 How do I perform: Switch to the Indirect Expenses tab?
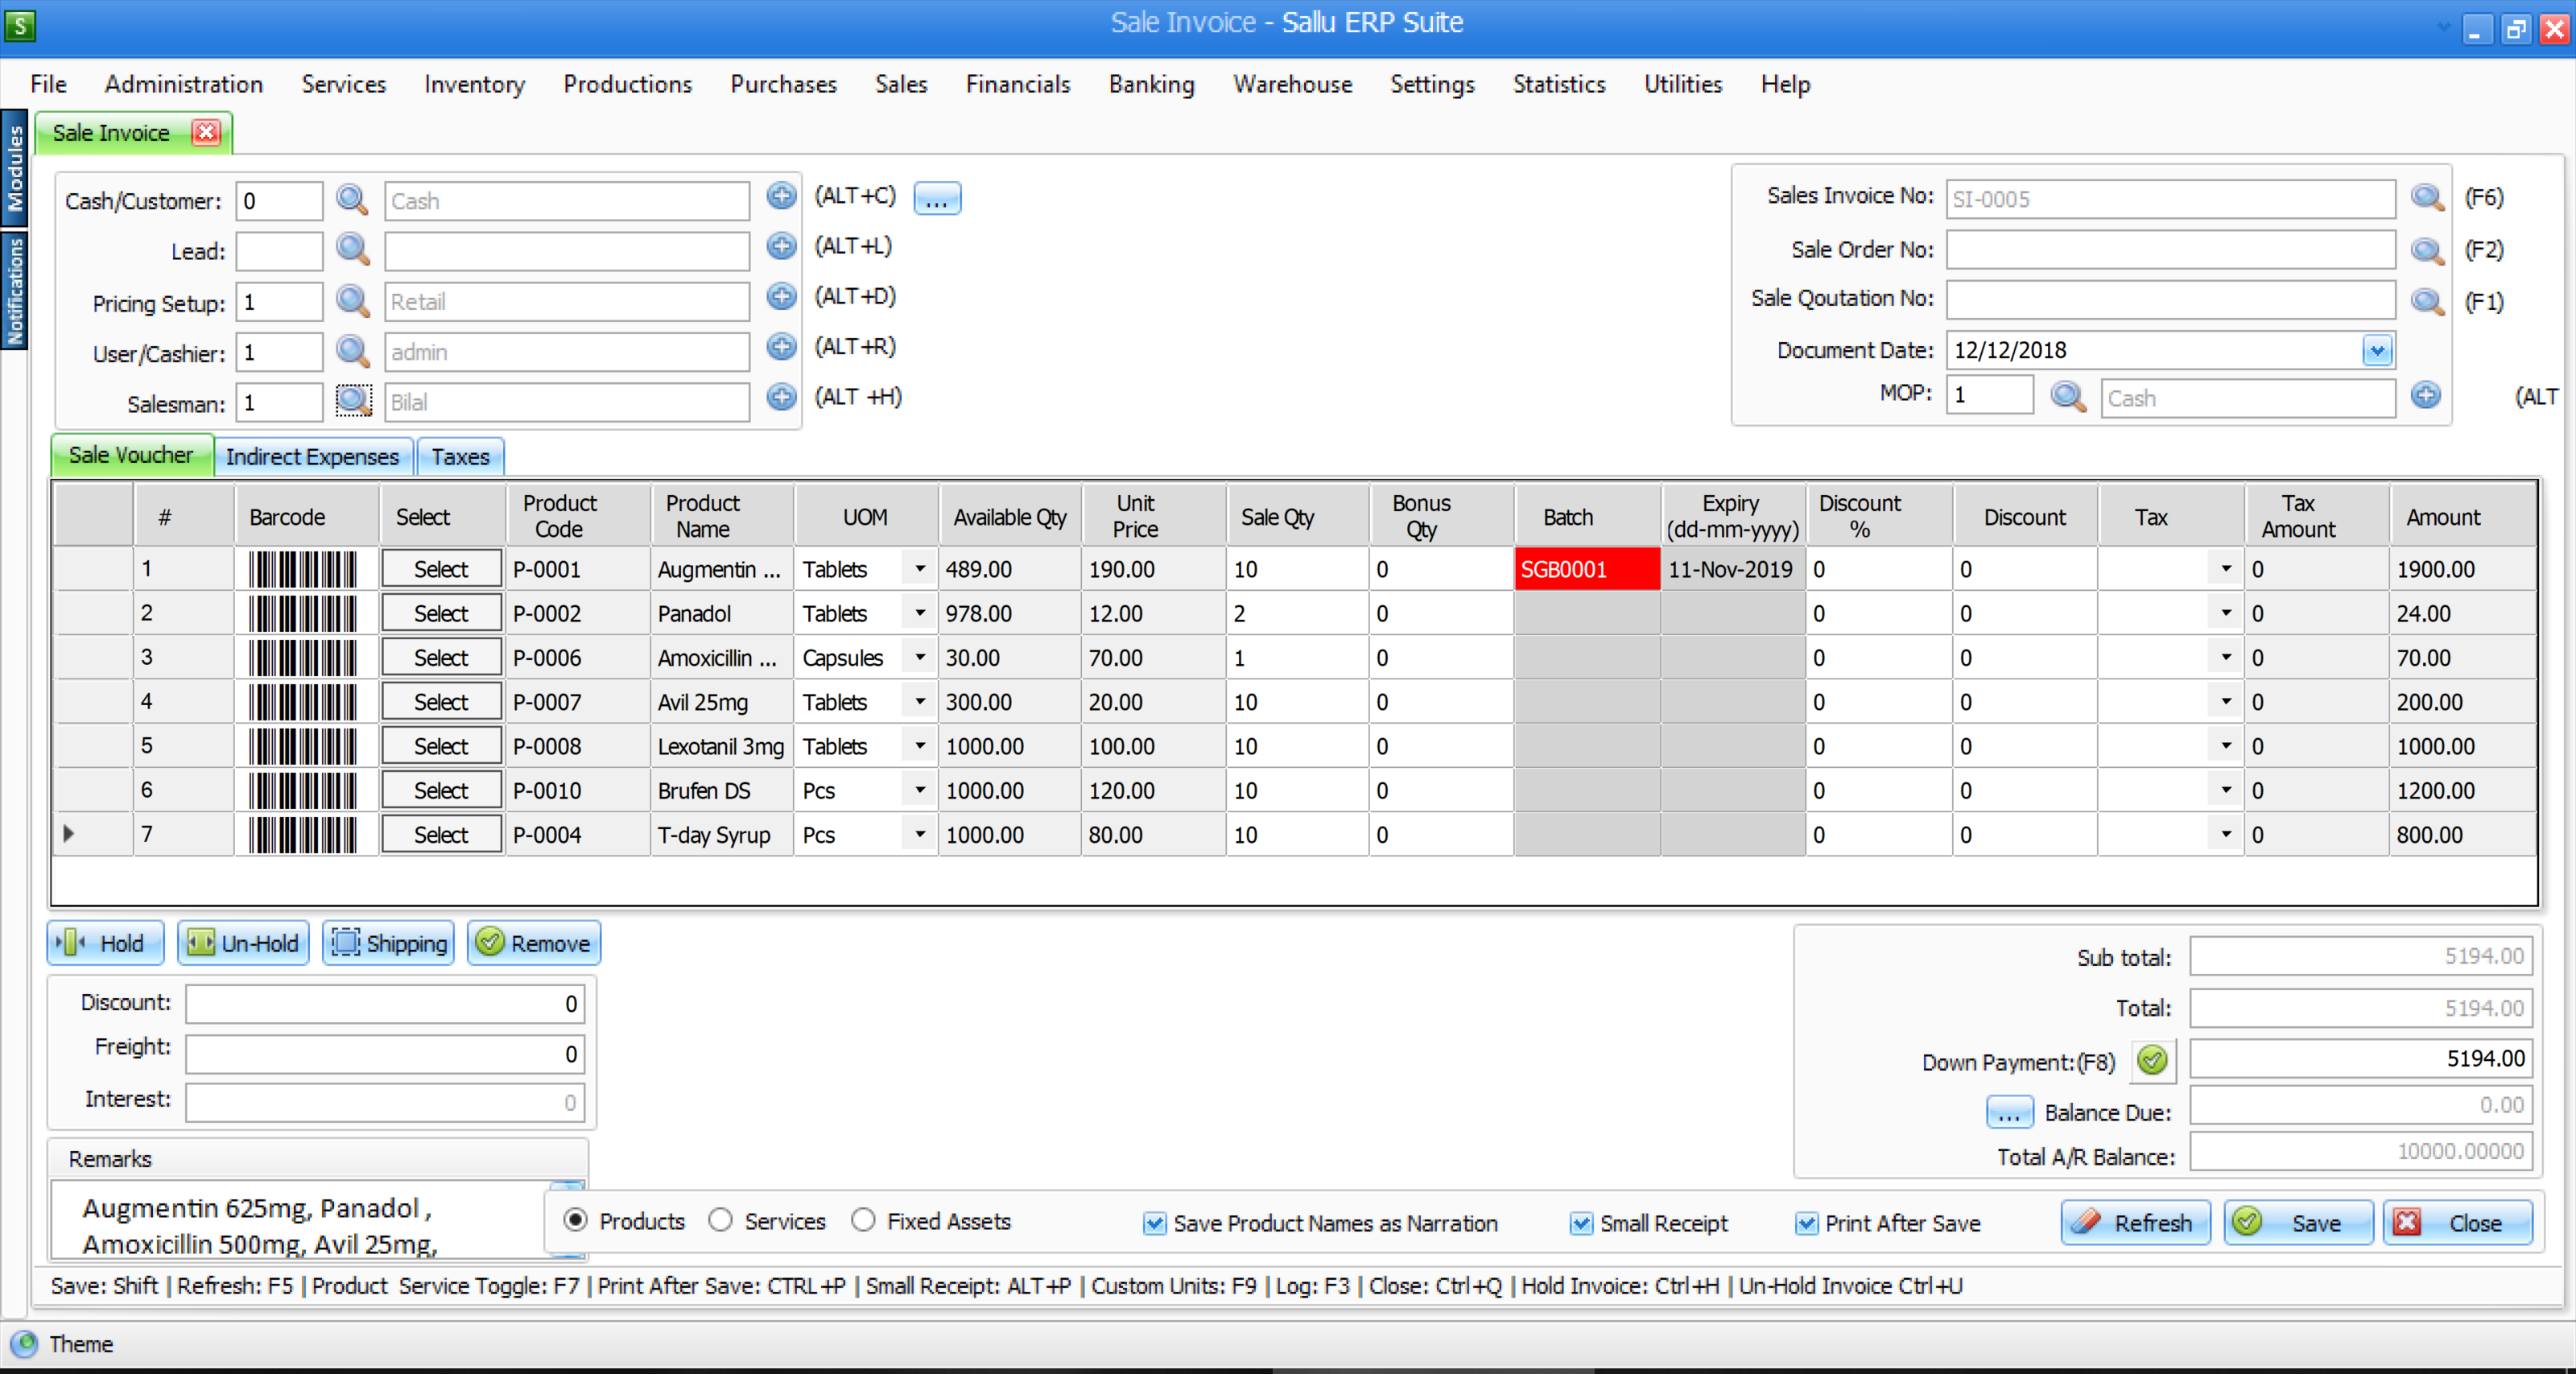pos(312,457)
